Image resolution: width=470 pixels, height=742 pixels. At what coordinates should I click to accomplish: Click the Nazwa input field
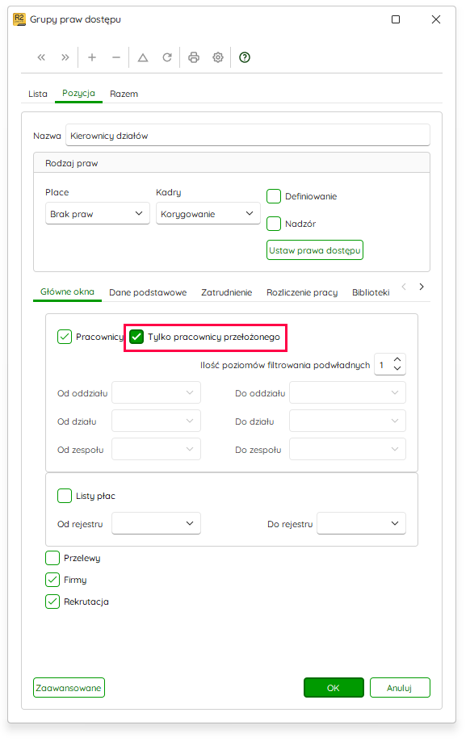[x=248, y=136]
